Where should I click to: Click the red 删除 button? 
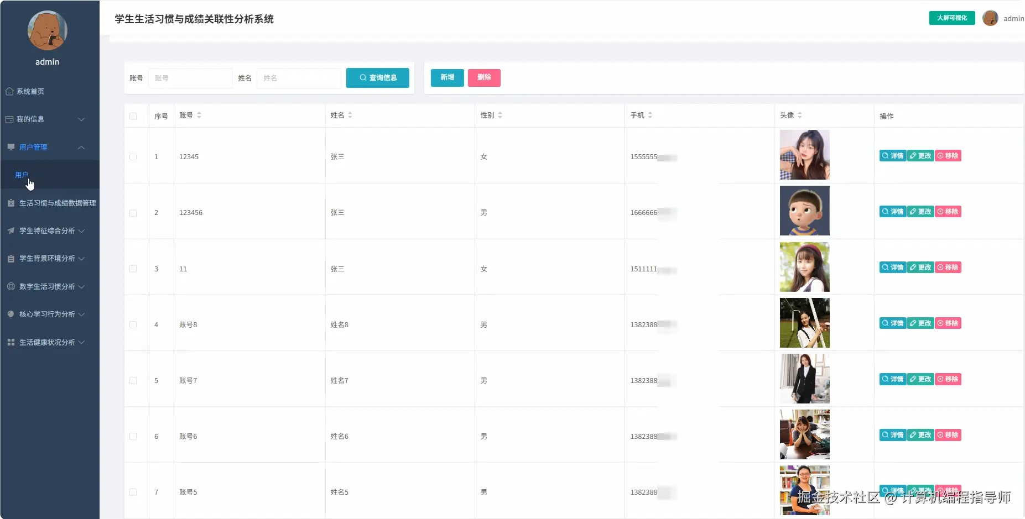click(x=484, y=78)
